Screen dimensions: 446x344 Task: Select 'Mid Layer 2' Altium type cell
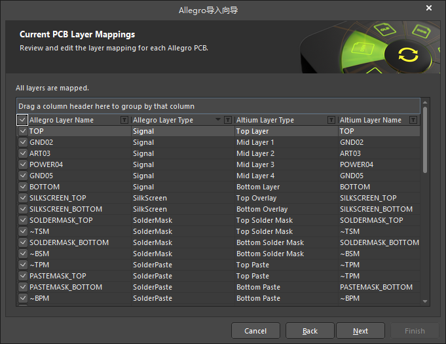286,153
